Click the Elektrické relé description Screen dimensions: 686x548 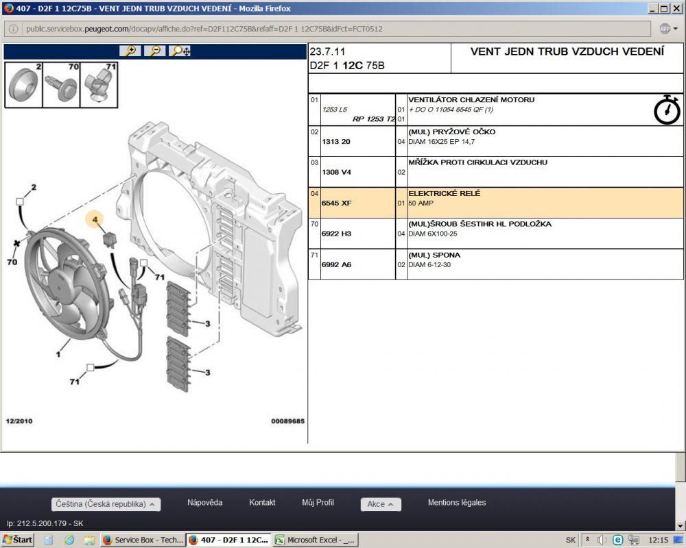point(444,193)
